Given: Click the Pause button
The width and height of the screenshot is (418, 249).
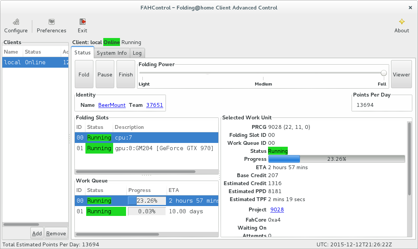Looking at the screenshot, I should [105, 74].
